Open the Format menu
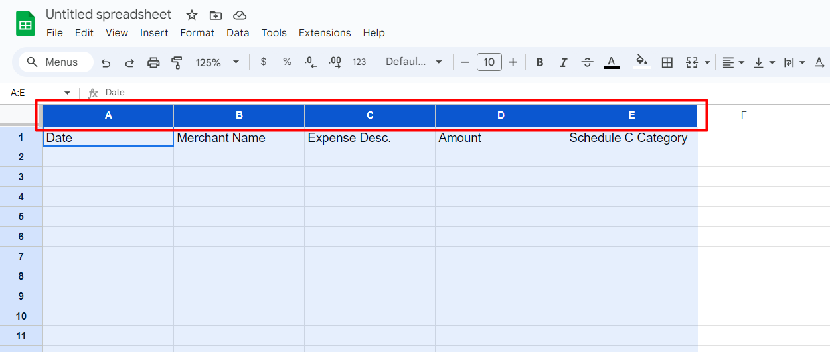This screenshot has width=830, height=352. coord(197,32)
